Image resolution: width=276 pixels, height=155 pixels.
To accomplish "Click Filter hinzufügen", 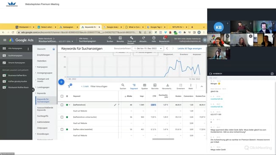I will coord(99,86).
